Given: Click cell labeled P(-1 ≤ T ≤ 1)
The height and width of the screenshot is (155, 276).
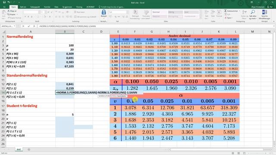Looking at the screenshot, I should pyautogui.click(x=31, y=131).
